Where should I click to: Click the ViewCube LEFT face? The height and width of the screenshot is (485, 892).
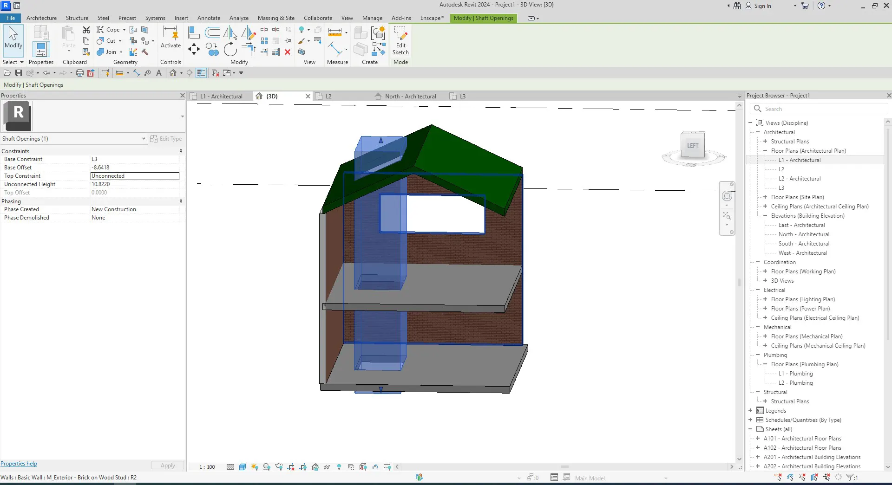(693, 146)
